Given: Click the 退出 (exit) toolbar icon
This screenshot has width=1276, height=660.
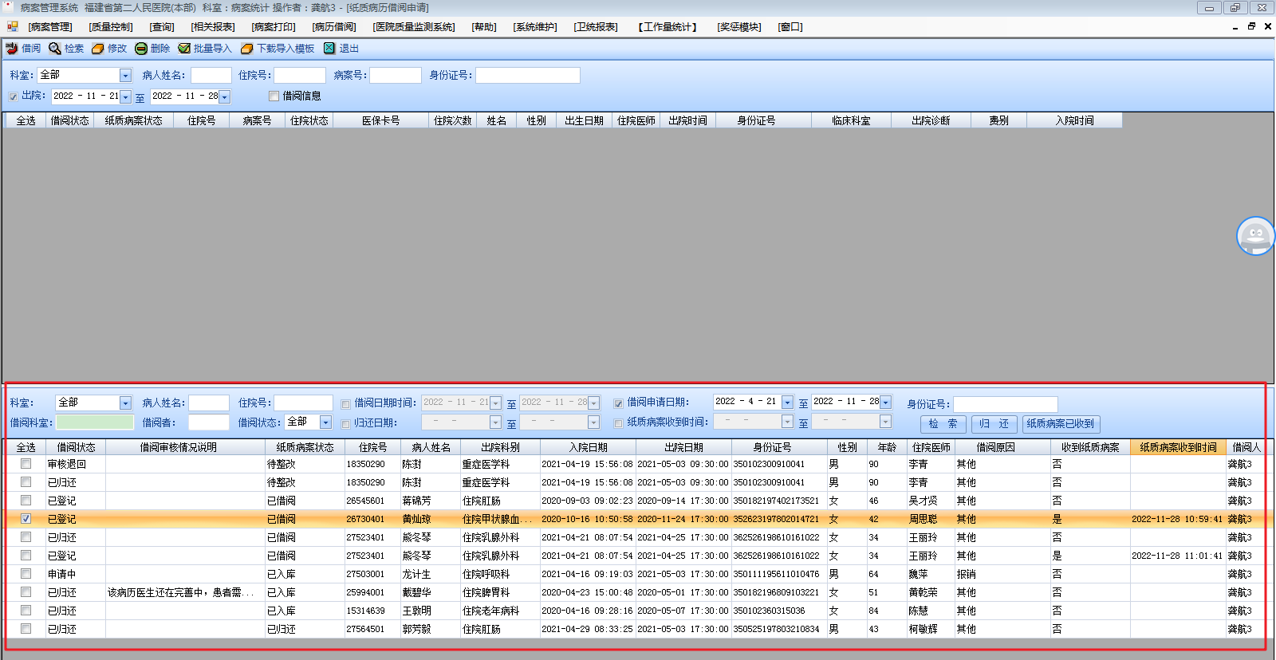Looking at the screenshot, I should click(x=329, y=49).
